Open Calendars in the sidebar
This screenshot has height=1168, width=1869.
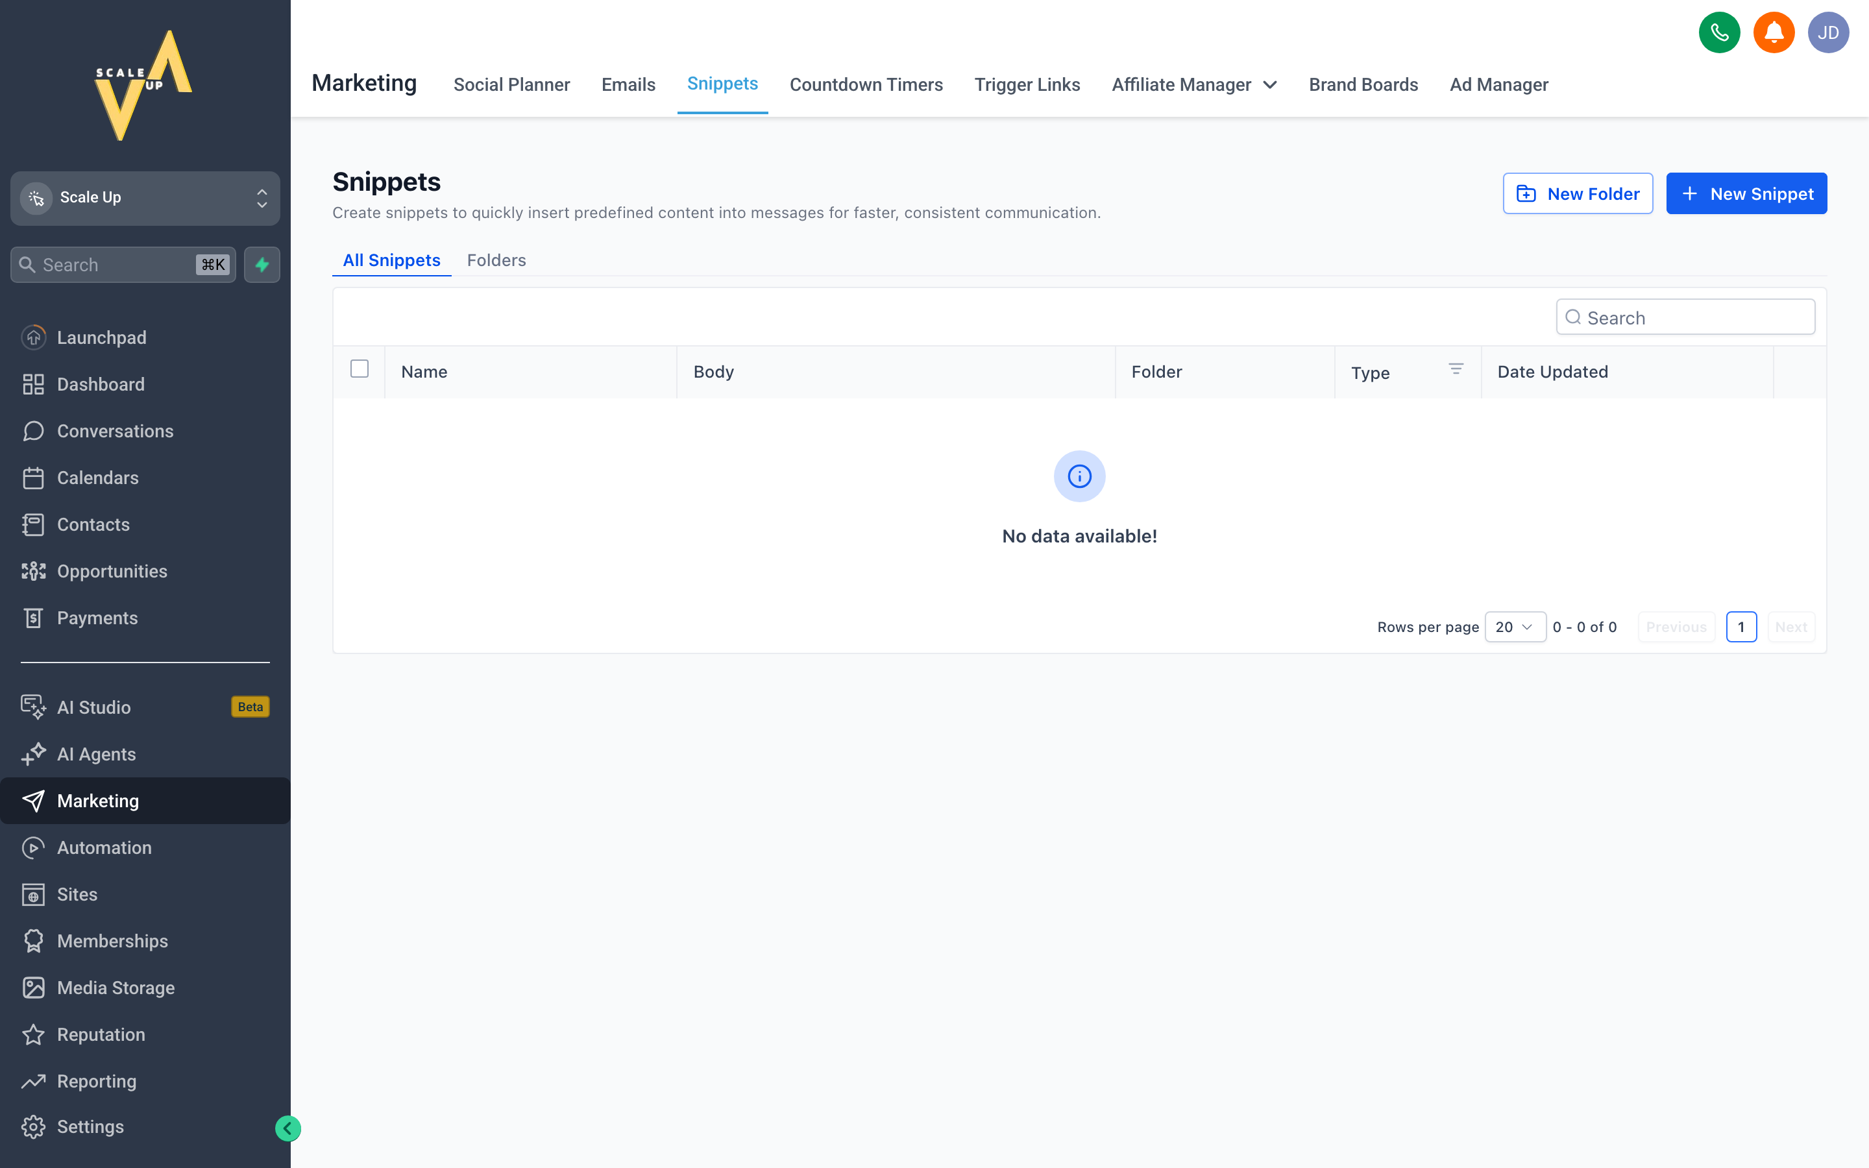[x=145, y=478]
